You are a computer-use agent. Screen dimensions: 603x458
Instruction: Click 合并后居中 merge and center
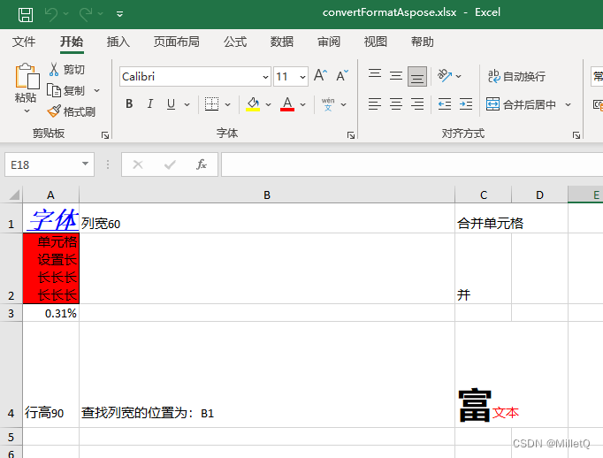click(x=521, y=104)
